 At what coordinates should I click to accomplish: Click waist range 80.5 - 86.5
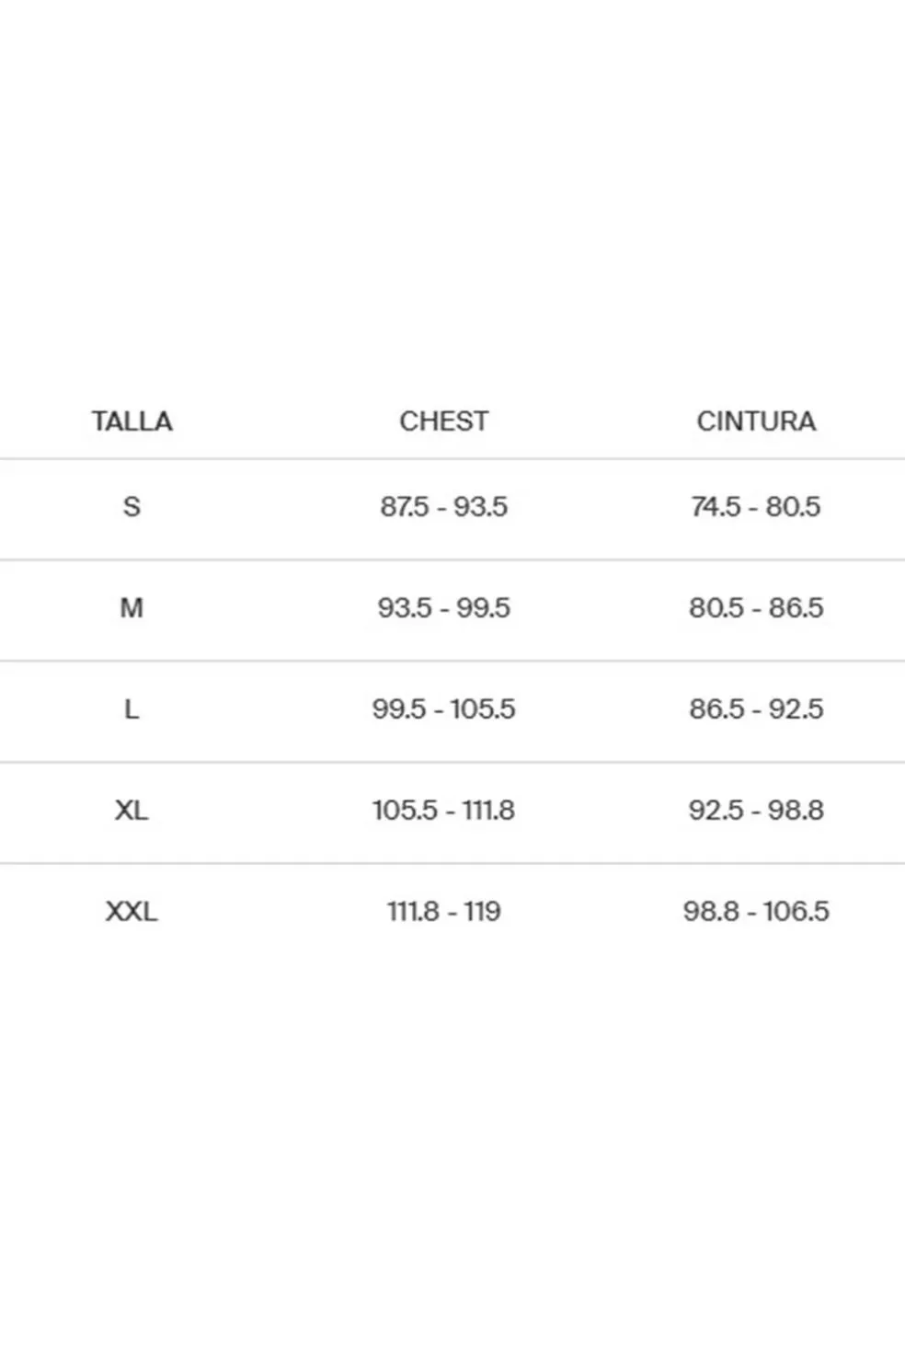click(x=756, y=607)
